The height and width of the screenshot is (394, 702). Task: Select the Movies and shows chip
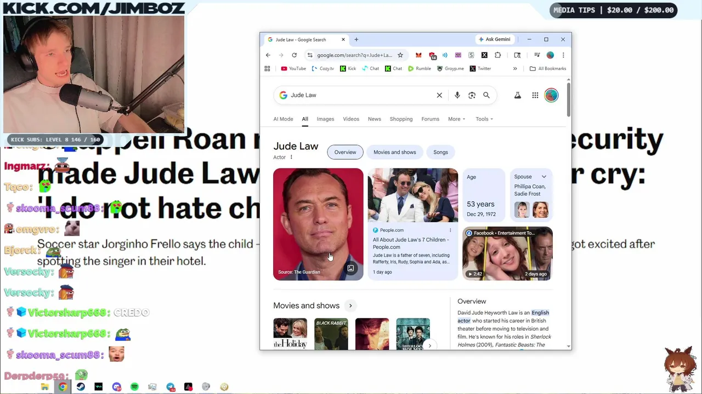click(395, 152)
